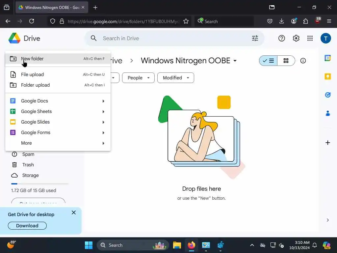
Task: Expand the Google Slides submenu arrow
Action: (x=103, y=122)
